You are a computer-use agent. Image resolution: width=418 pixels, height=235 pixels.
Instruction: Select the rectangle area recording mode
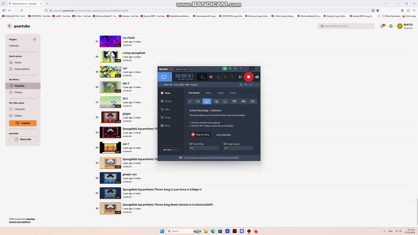coord(198,102)
